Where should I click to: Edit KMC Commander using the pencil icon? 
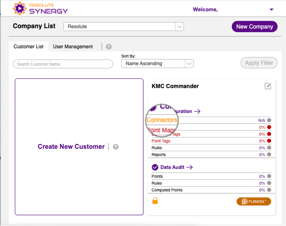(x=268, y=86)
